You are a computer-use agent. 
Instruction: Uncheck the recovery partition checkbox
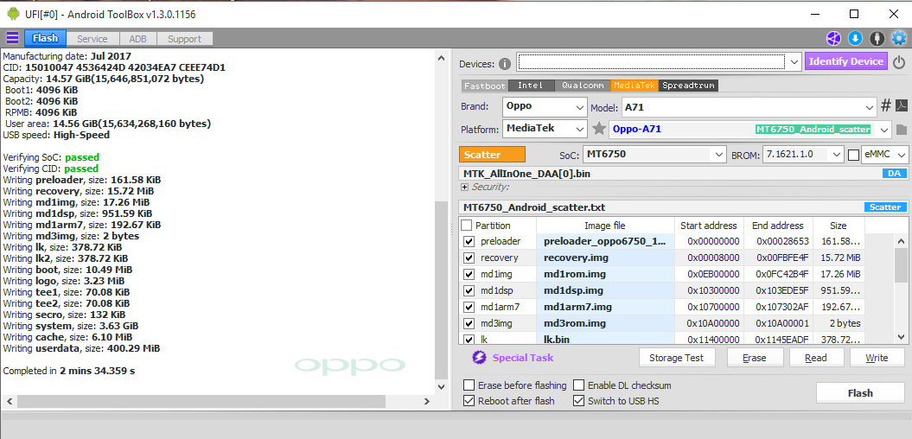tap(469, 258)
